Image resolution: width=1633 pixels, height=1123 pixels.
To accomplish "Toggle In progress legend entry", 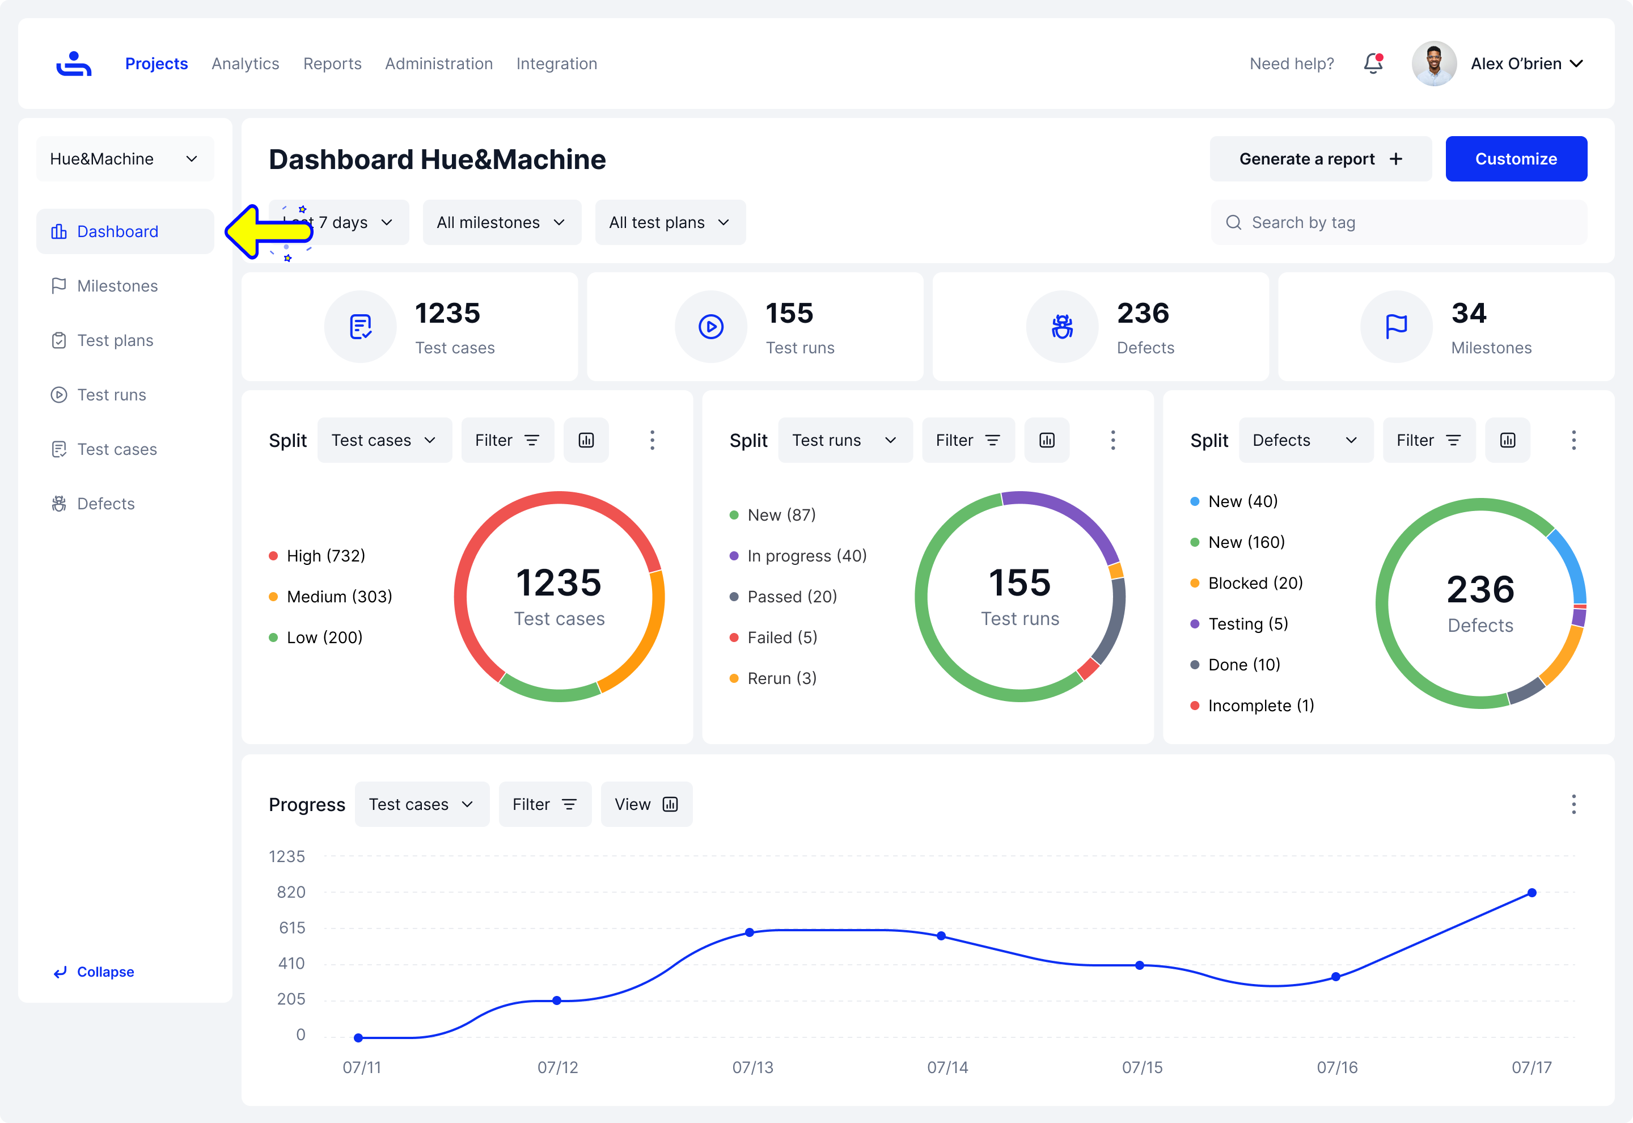I will [x=806, y=556].
